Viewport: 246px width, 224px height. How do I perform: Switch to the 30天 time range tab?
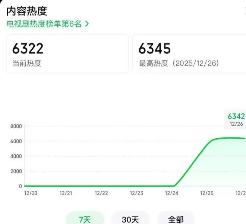130,218
